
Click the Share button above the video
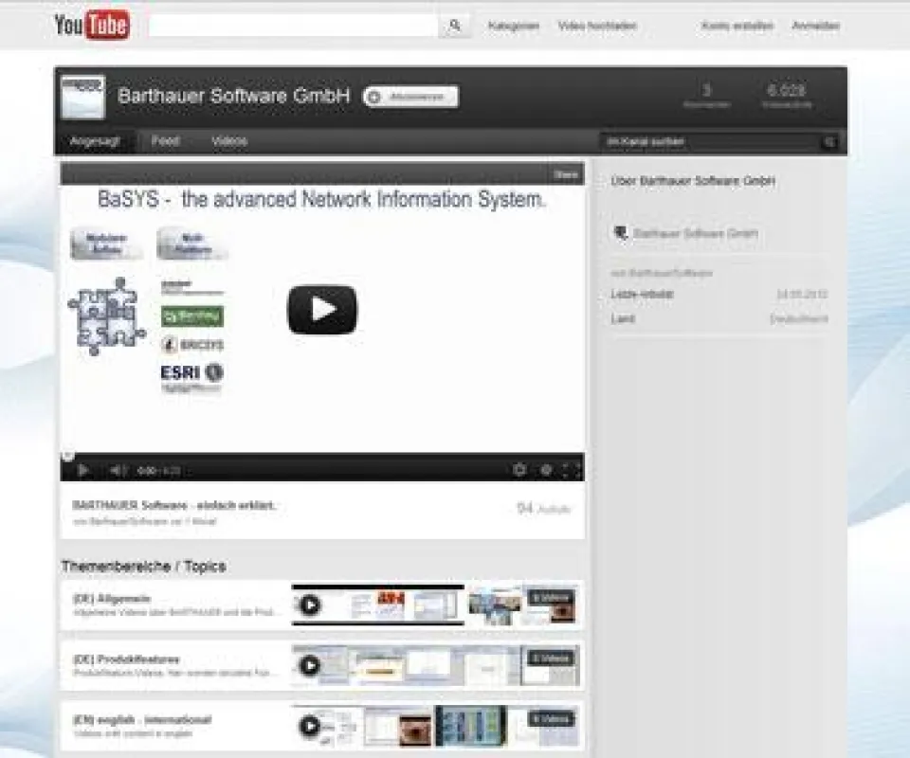[565, 174]
